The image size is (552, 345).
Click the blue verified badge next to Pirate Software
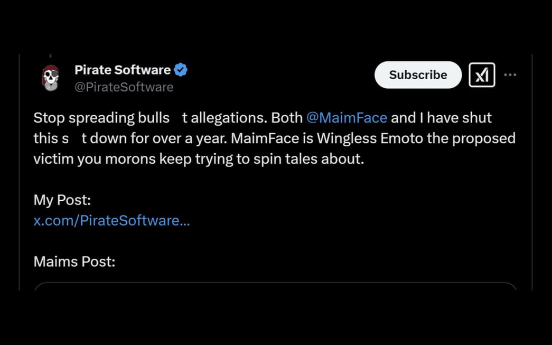click(x=180, y=69)
